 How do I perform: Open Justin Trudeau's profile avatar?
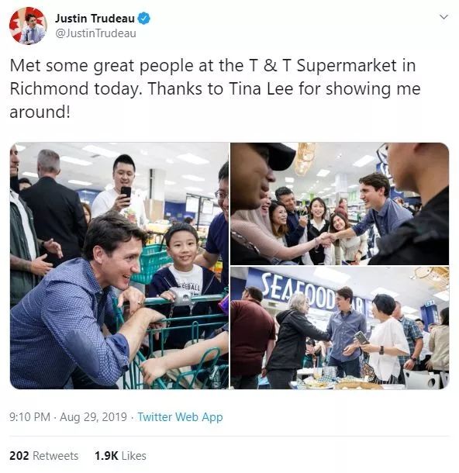(28, 26)
